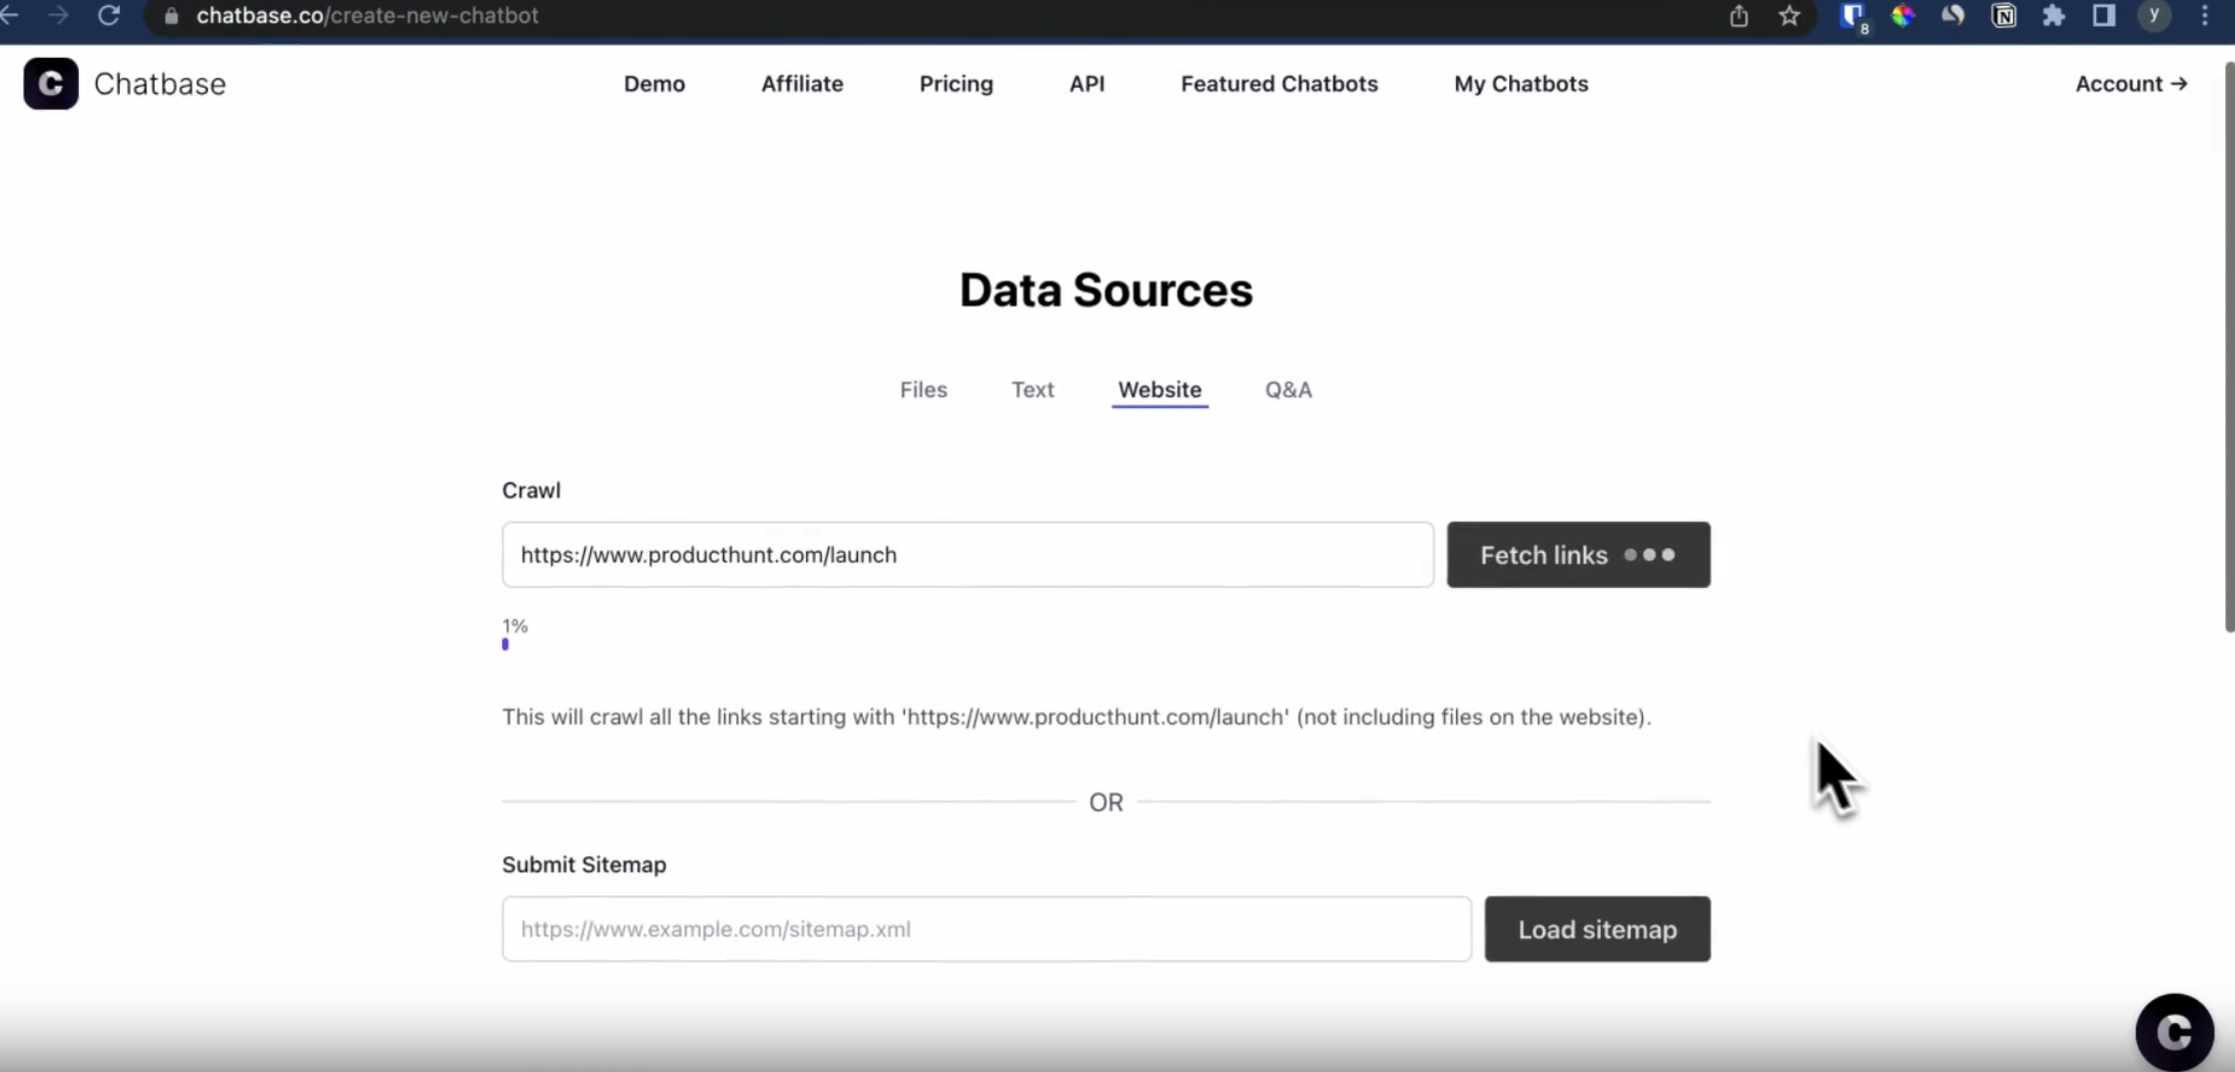Click the '1%' progress text
The image size is (2235, 1072).
click(514, 626)
